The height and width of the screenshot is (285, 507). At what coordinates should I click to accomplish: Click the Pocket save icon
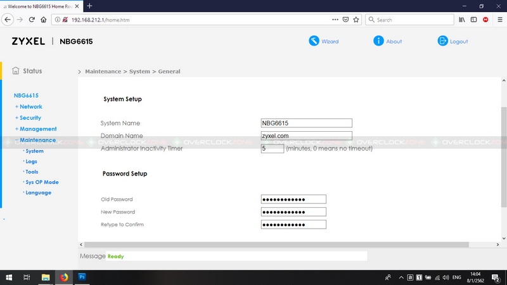(x=345, y=20)
